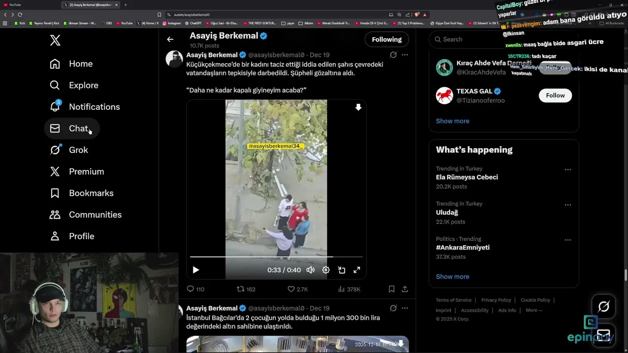Screen dimensions: 628x353
Task: Open a new browser tab
Action: click(125, 5)
